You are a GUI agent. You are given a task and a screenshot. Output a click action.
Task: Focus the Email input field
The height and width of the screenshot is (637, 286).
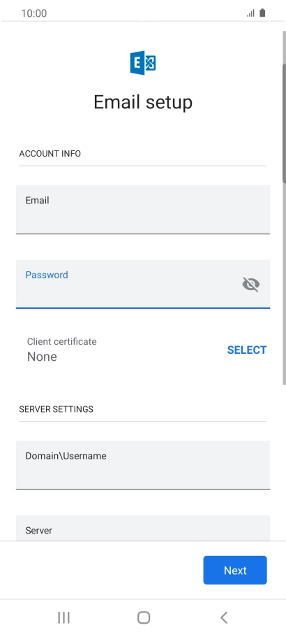143,210
